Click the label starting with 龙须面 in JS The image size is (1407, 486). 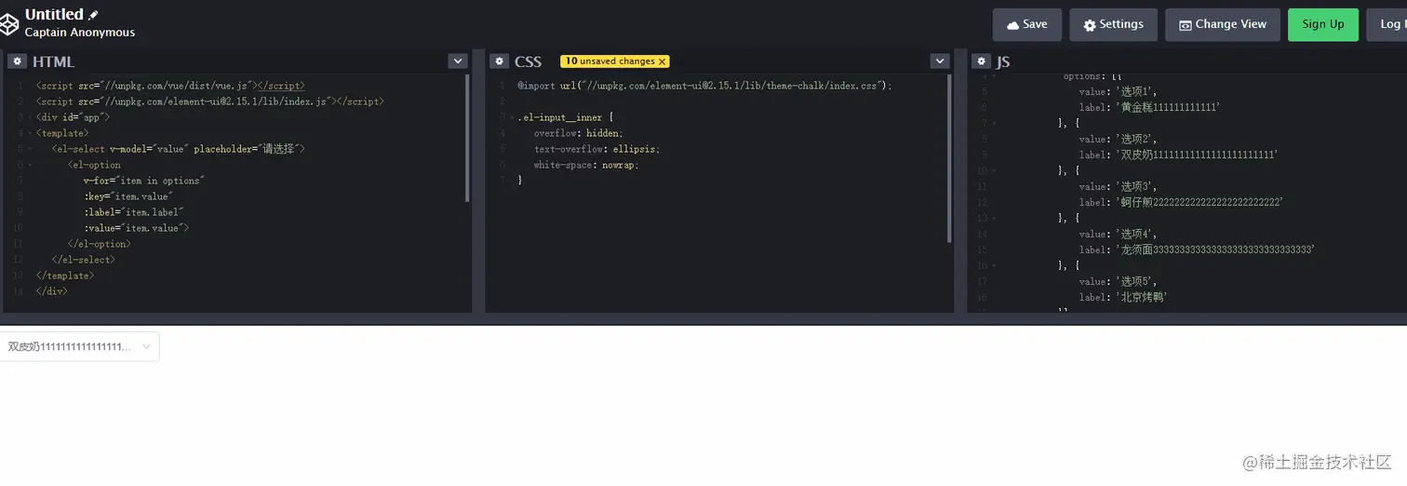(x=1197, y=250)
